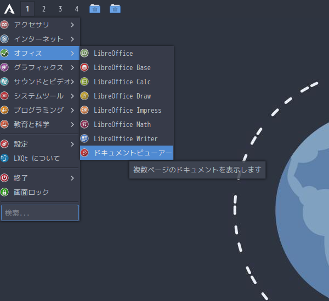Click the LibreOffice Writer icon
Image resolution: width=329 pixels, height=301 pixels.
84,138
